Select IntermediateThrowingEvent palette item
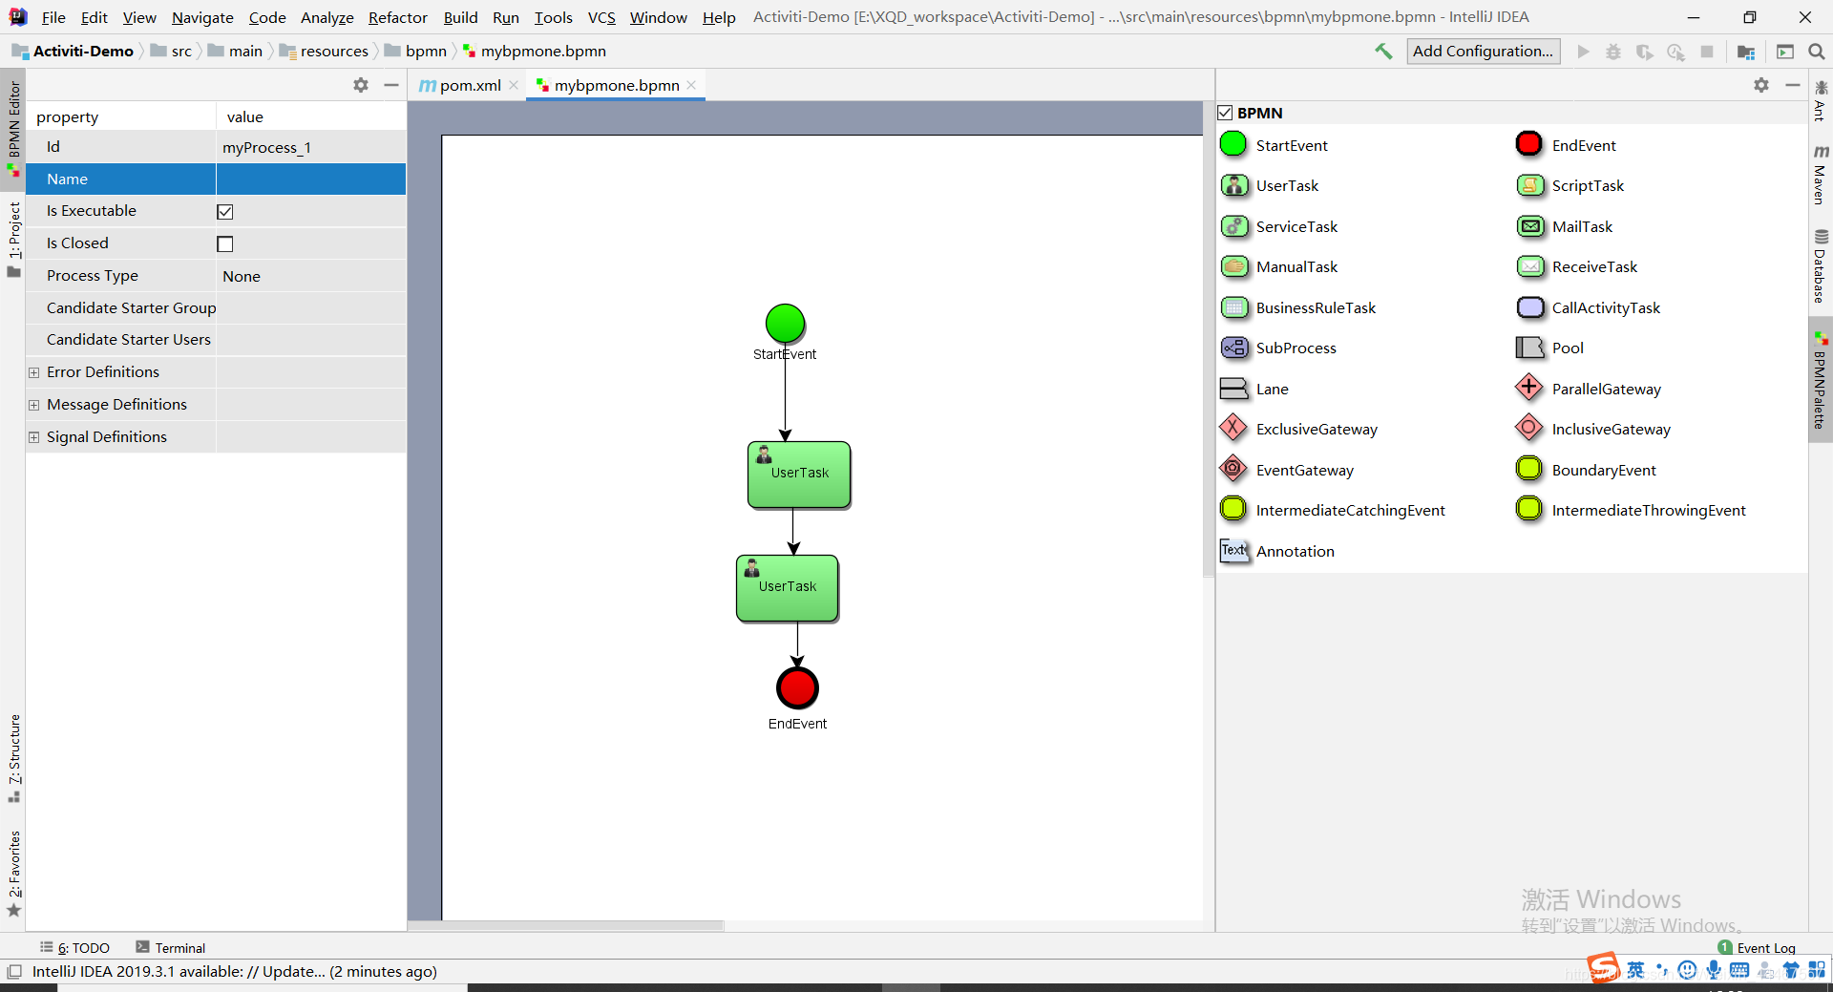Image resolution: width=1833 pixels, height=992 pixels. pyautogui.click(x=1631, y=510)
